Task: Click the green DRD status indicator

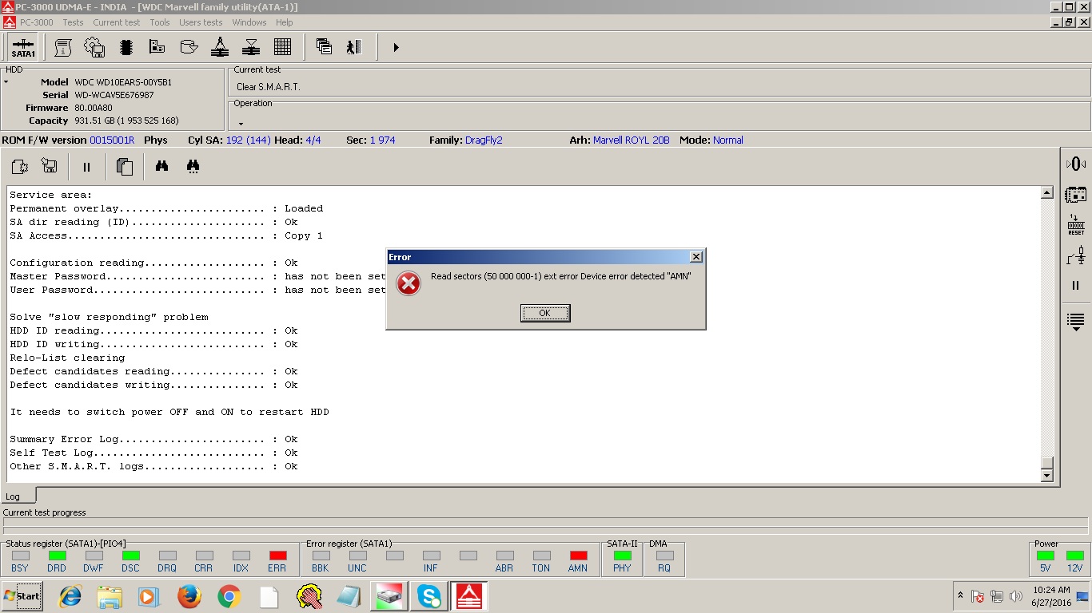Action: coord(57,556)
